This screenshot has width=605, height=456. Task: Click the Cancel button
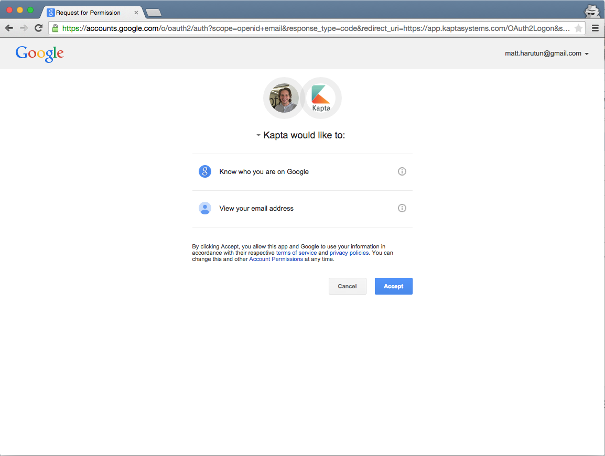[347, 286]
